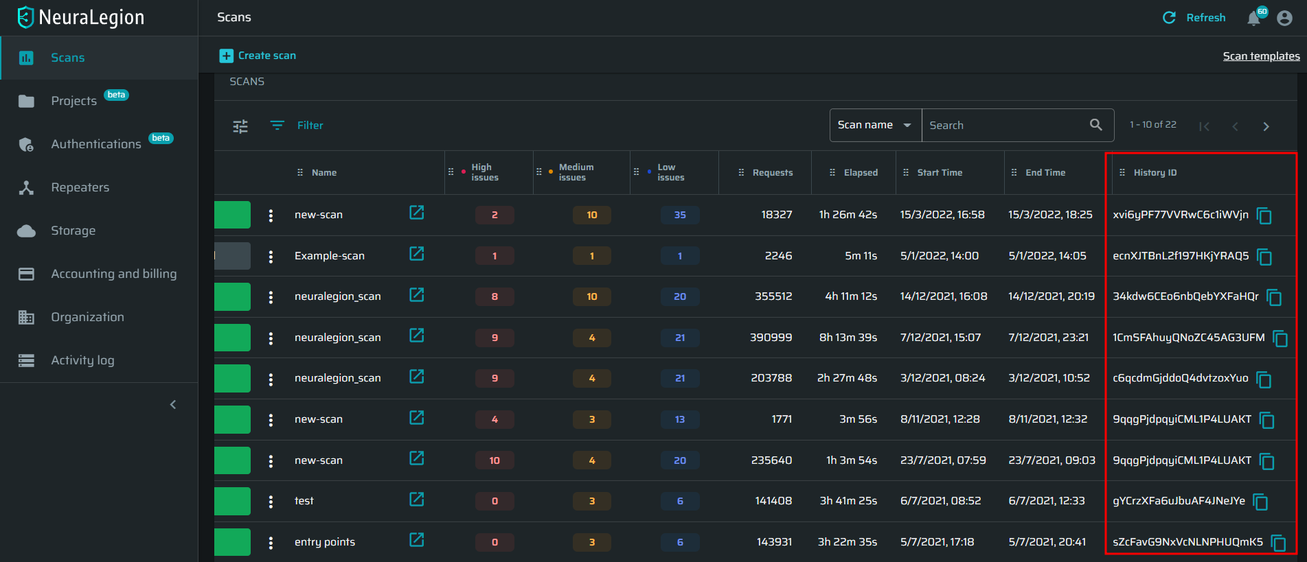Copy History ID xvi6yPF77VVRwC6c1iWVjn
1307x562 pixels.
[1264, 215]
